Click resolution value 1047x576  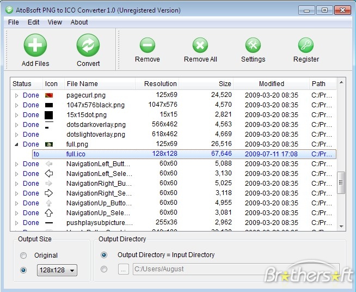(x=163, y=105)
